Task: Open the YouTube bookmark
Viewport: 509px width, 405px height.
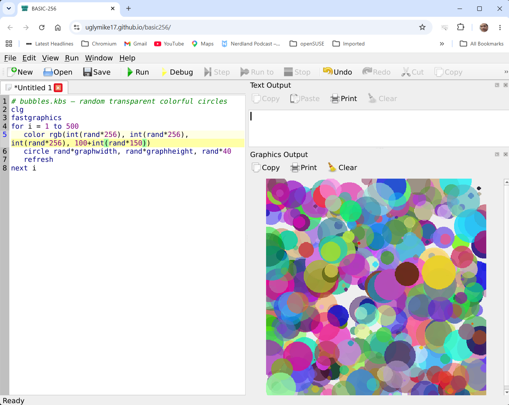Action: 169,44
